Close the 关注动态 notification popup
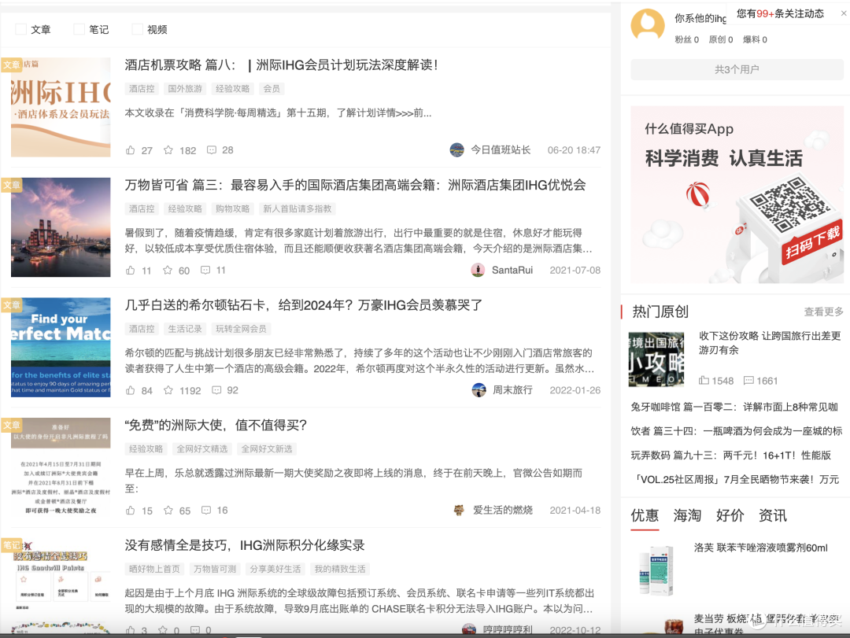The width and height of the screenshot is (850, 638). (x=844, y=13)
